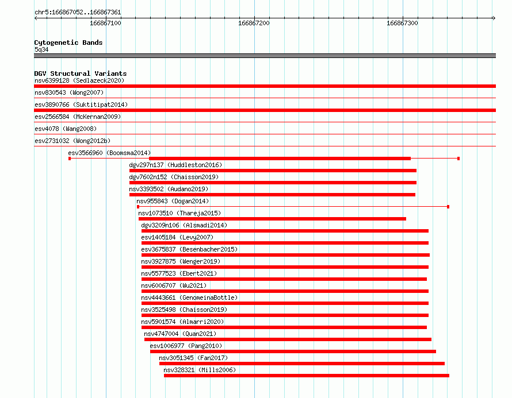
Task: Open nsv6006707 (Wu2021) variant
Action: point(174,285)
